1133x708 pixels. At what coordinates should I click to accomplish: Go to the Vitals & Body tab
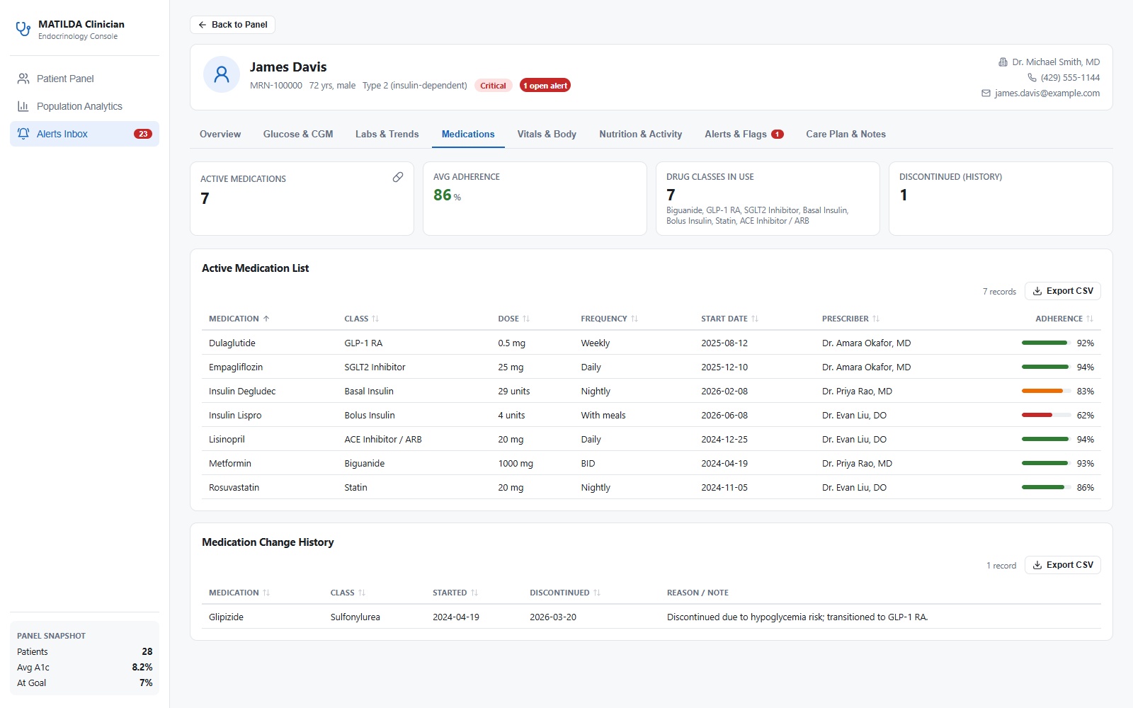[547, 134]
